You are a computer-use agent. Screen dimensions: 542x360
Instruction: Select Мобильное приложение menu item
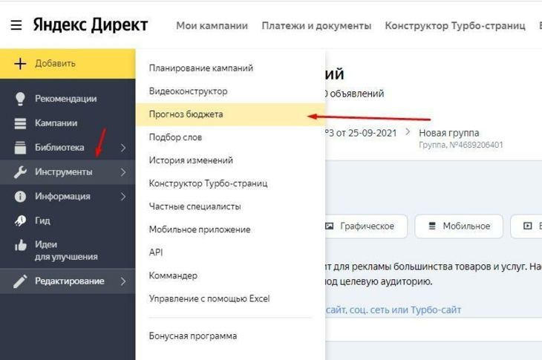click(x=230, y=229)
